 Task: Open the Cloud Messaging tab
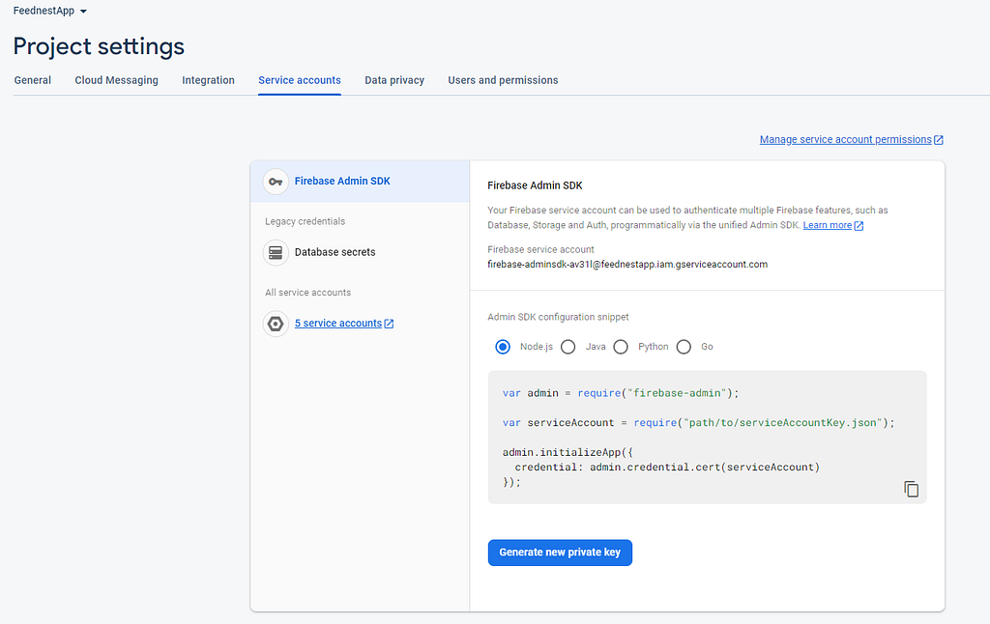[x=116, y=80]
